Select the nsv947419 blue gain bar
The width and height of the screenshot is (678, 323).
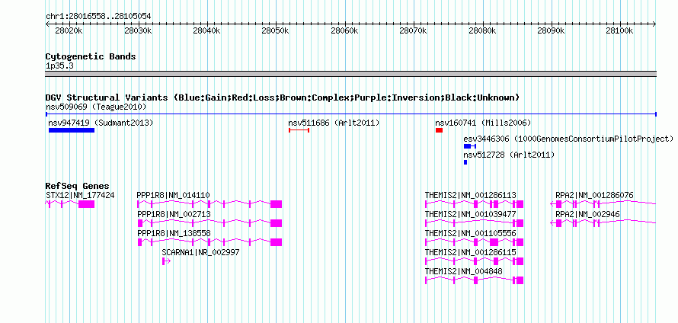(72, 130)
